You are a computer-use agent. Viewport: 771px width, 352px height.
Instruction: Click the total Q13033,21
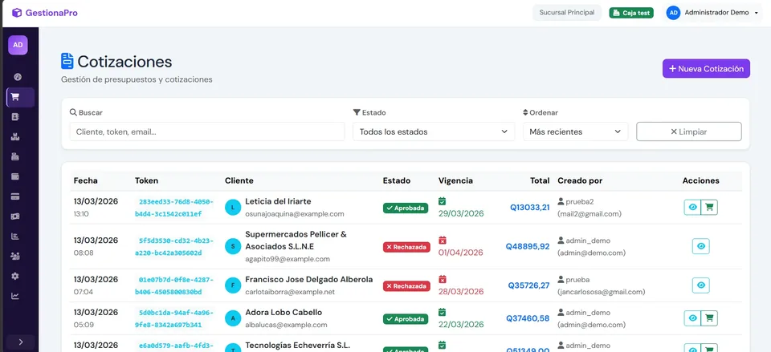pos(529,207)
